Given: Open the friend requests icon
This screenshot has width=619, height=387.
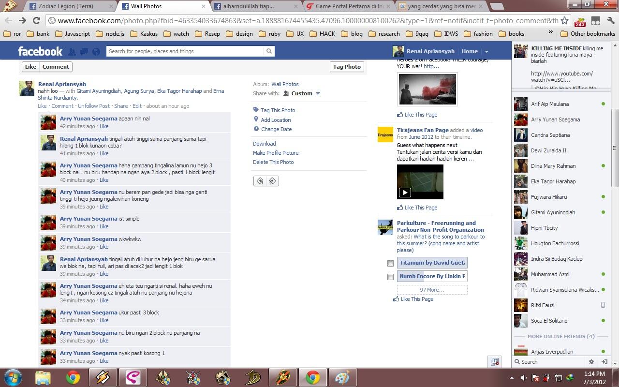Looking at the screenshot, I should click(72, 51).
